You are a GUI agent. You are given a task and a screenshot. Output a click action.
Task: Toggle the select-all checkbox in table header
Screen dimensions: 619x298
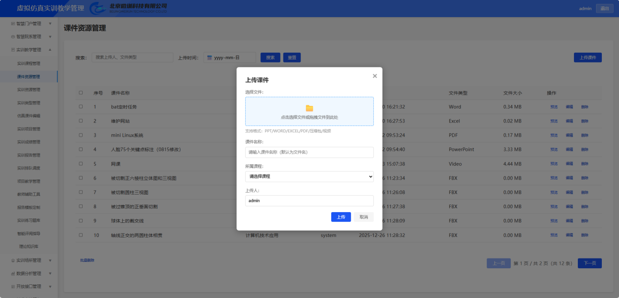[81, 93]
